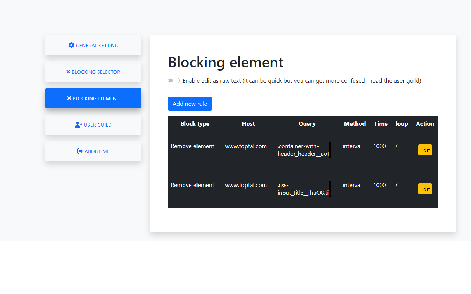Click the Query field containing container-with-header
The width and height of the screenshot is (471, 294).
(x=303, y=150)
